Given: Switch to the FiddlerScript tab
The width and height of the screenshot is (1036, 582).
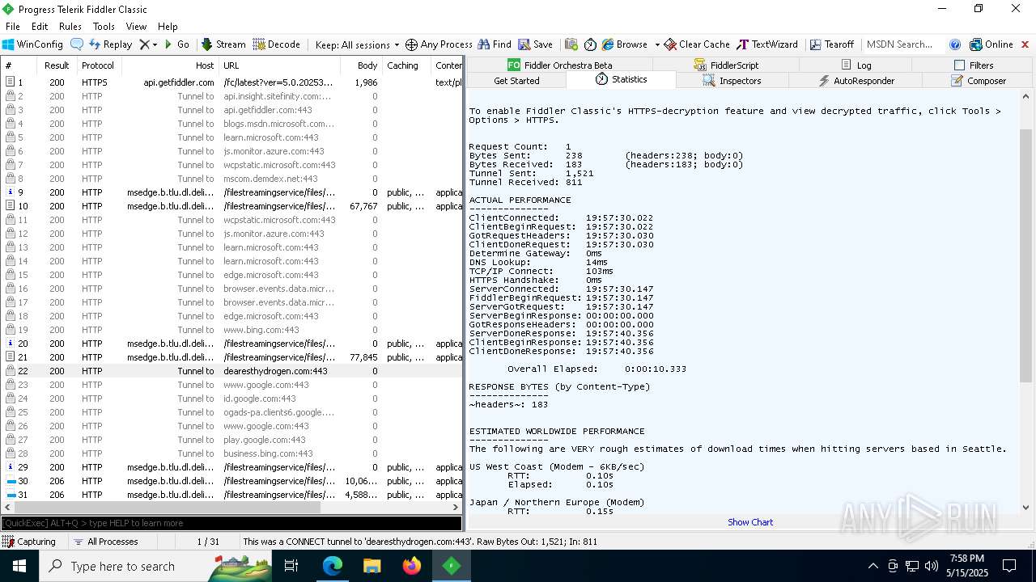Looking at the screenshot, I should click(726, 65).
